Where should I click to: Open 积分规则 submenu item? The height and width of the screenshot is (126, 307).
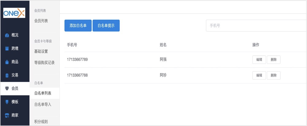click(x=41, y=122)
